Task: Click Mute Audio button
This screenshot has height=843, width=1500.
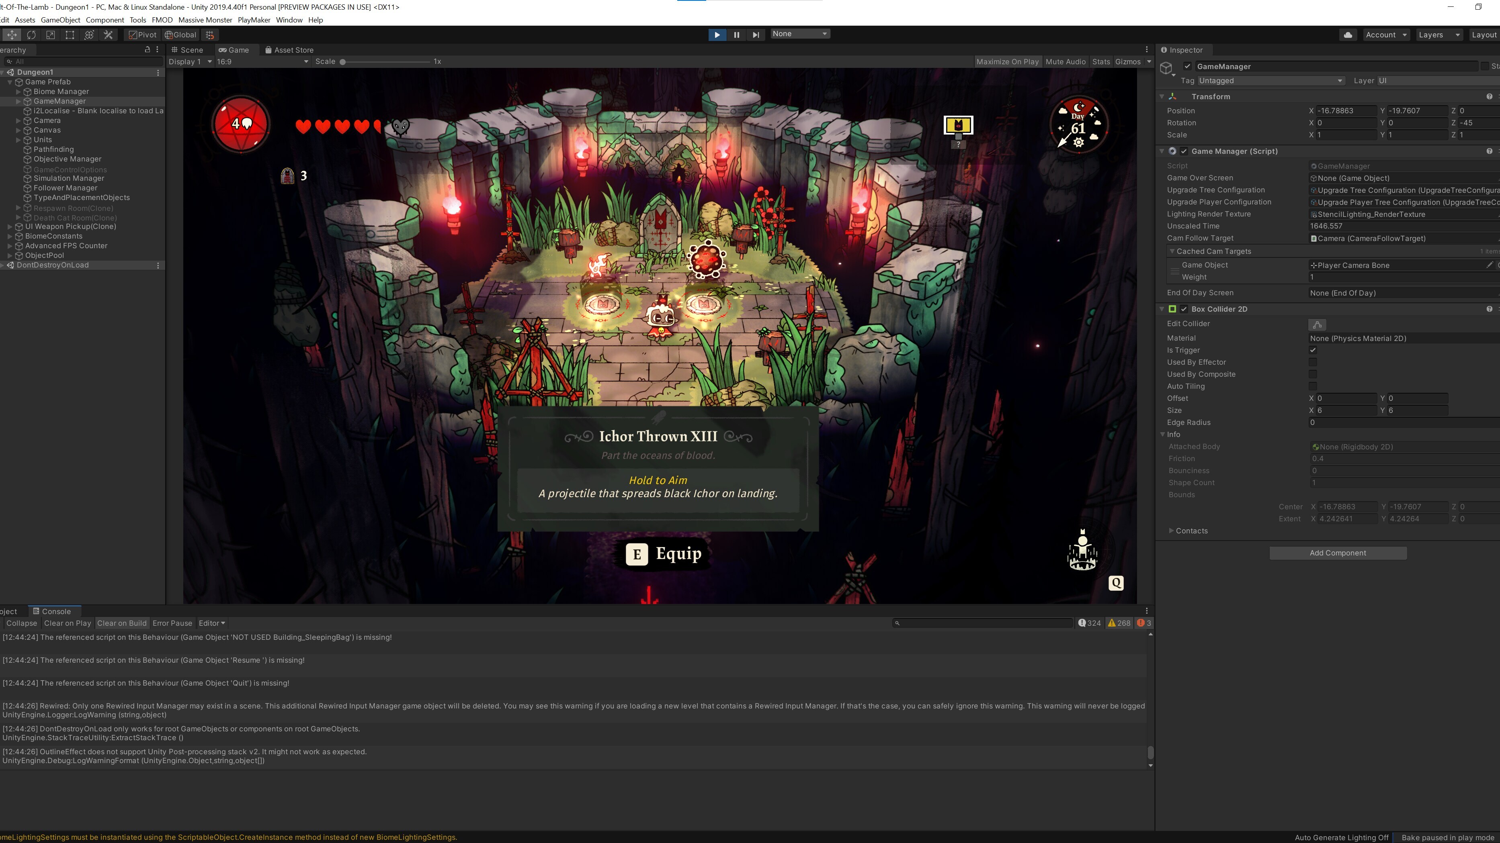Action: click(1065, 62)
